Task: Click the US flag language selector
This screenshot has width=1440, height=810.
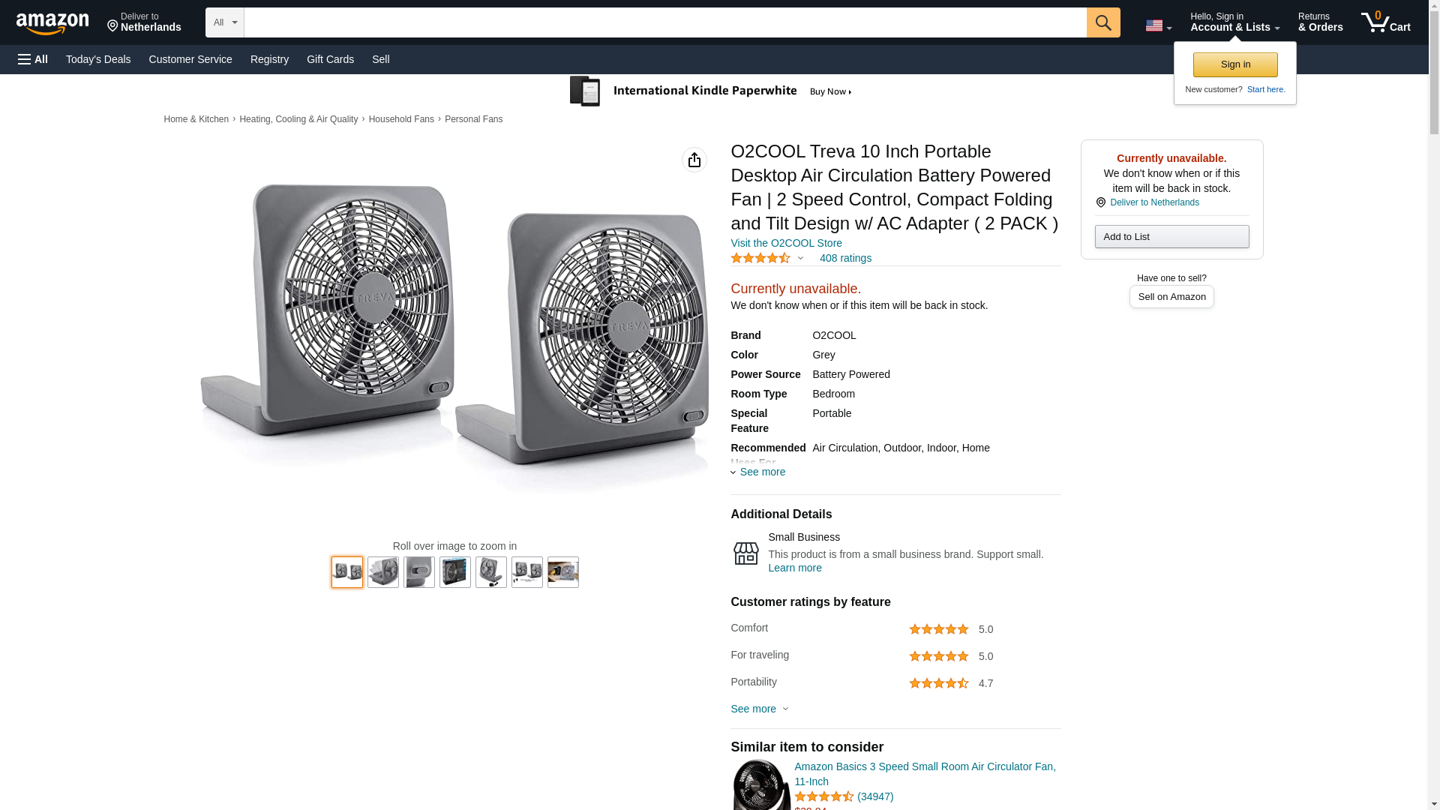Action: [1158, 25]
